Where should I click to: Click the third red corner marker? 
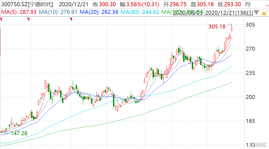click(x=71, y=19)
